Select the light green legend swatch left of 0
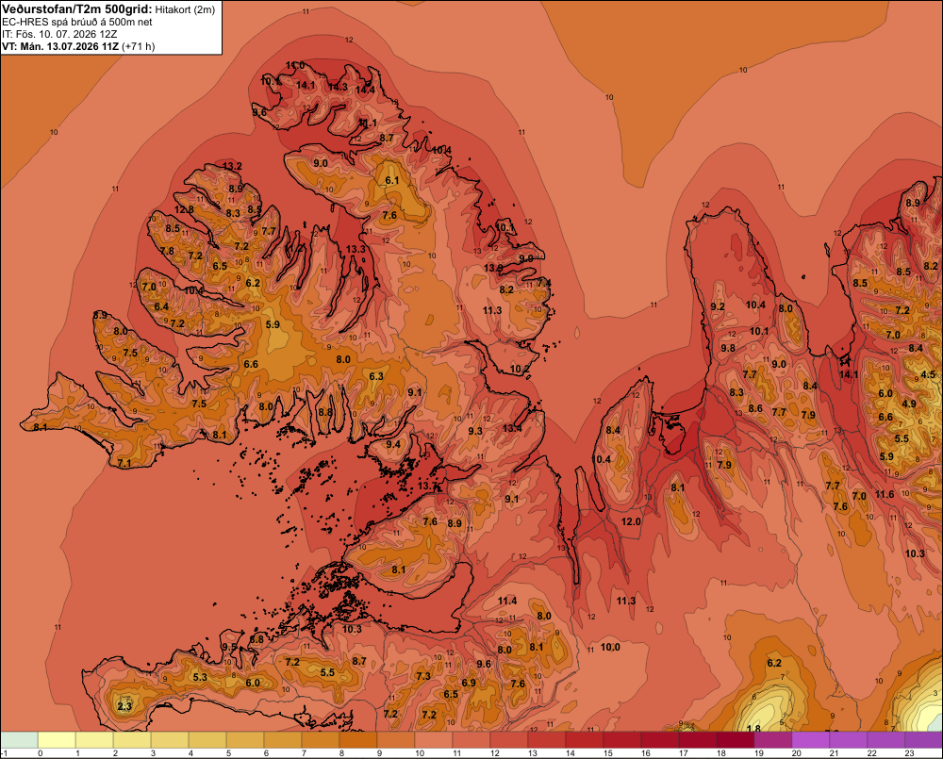Viewport: 943px width, 759px height. click(19, 740)
